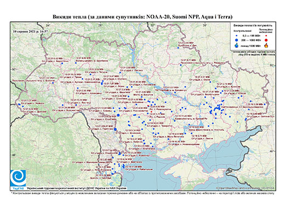Click the large blue marker near Строїнці label
The image size is (285, 201).
coord(118,115)
